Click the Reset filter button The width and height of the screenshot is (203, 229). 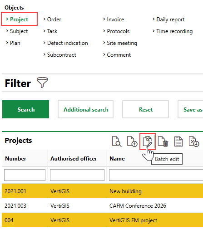[145, 109]
